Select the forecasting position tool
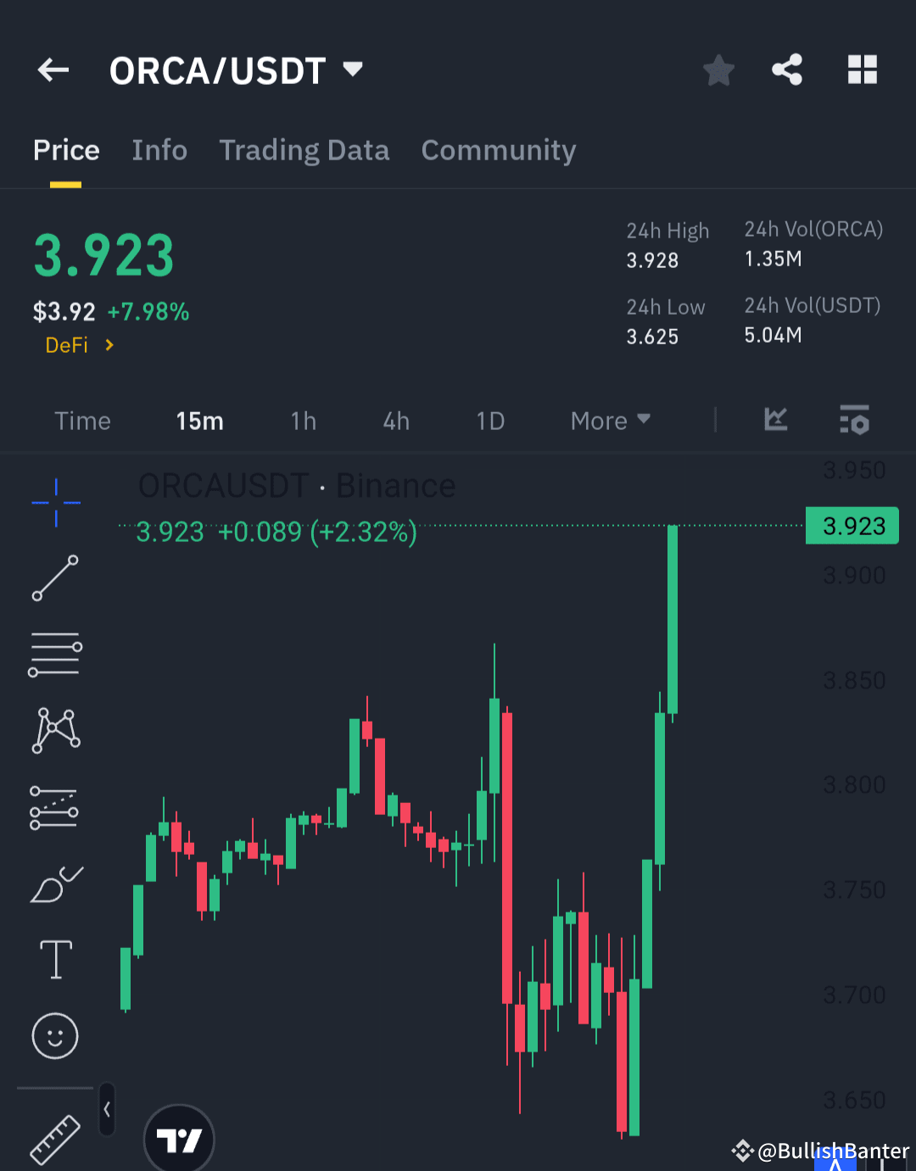Screen dimensions: 916x1171 coord(54,807)
